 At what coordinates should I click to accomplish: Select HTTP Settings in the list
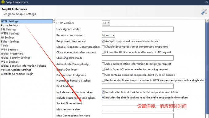(x=27, y=21)
